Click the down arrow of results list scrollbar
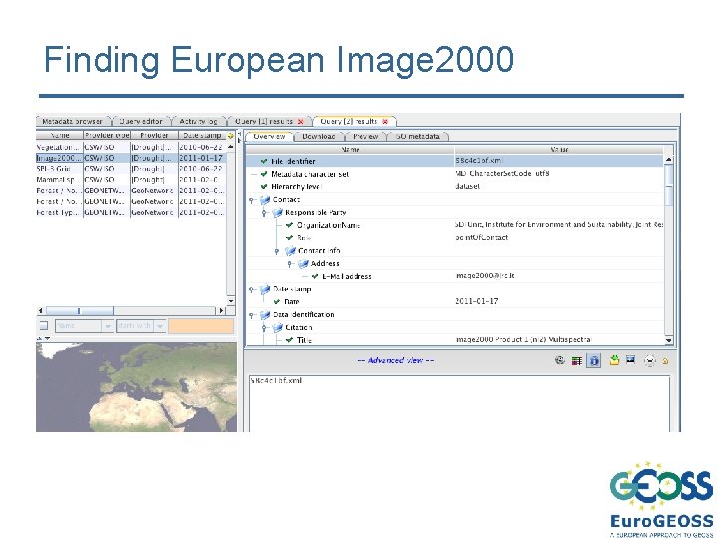The width and height of the screenshot is (717, 538). click(x=230, y=301)
